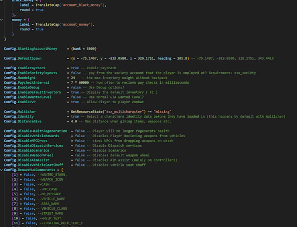297x227 pixels.
Task: Click the Config.MaxWeight value 24
Action: click(73, 78)
